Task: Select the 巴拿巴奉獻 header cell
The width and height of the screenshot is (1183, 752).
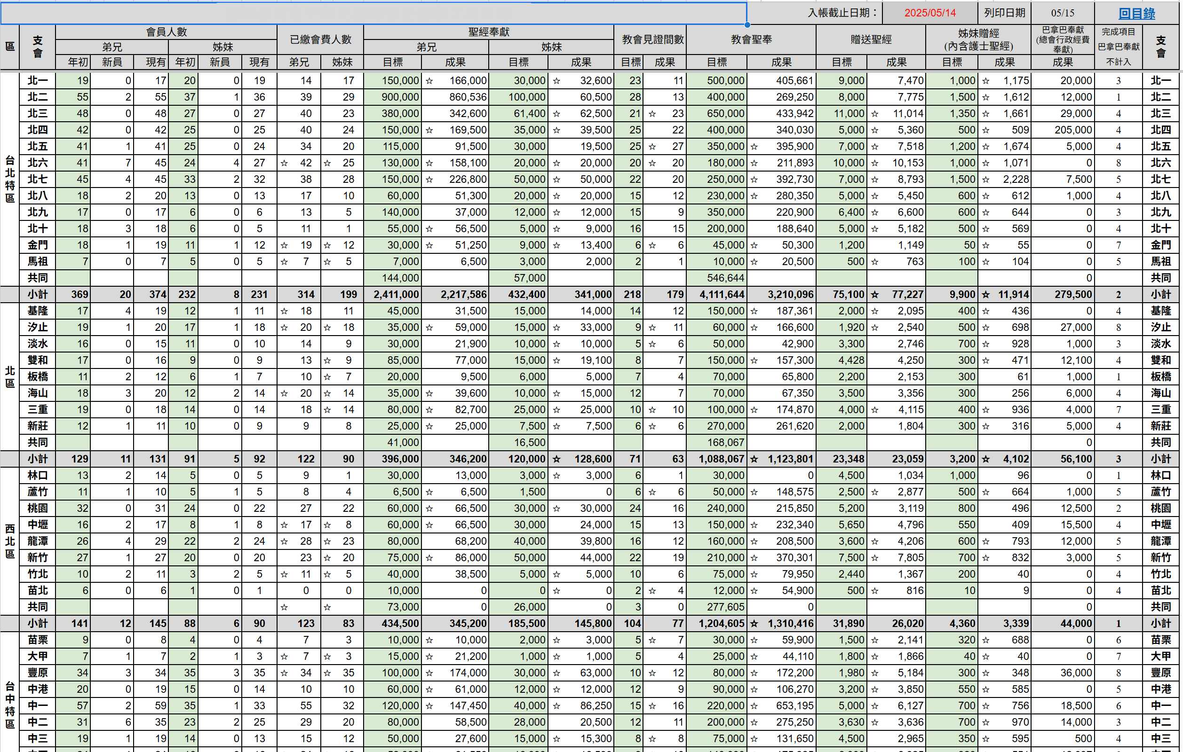Action: point(1062,39)
